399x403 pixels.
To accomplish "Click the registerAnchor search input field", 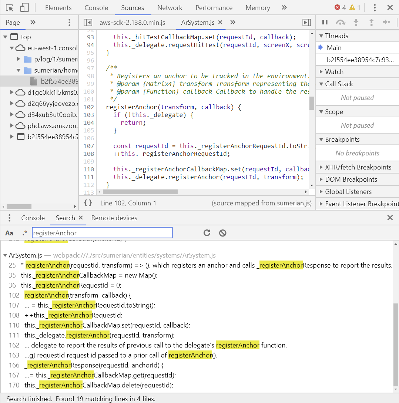I will [102, 233].
